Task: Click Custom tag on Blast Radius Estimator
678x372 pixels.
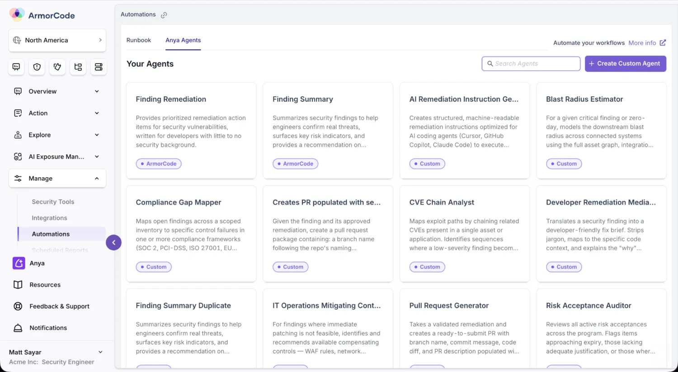Action: (x=564, y=164)
